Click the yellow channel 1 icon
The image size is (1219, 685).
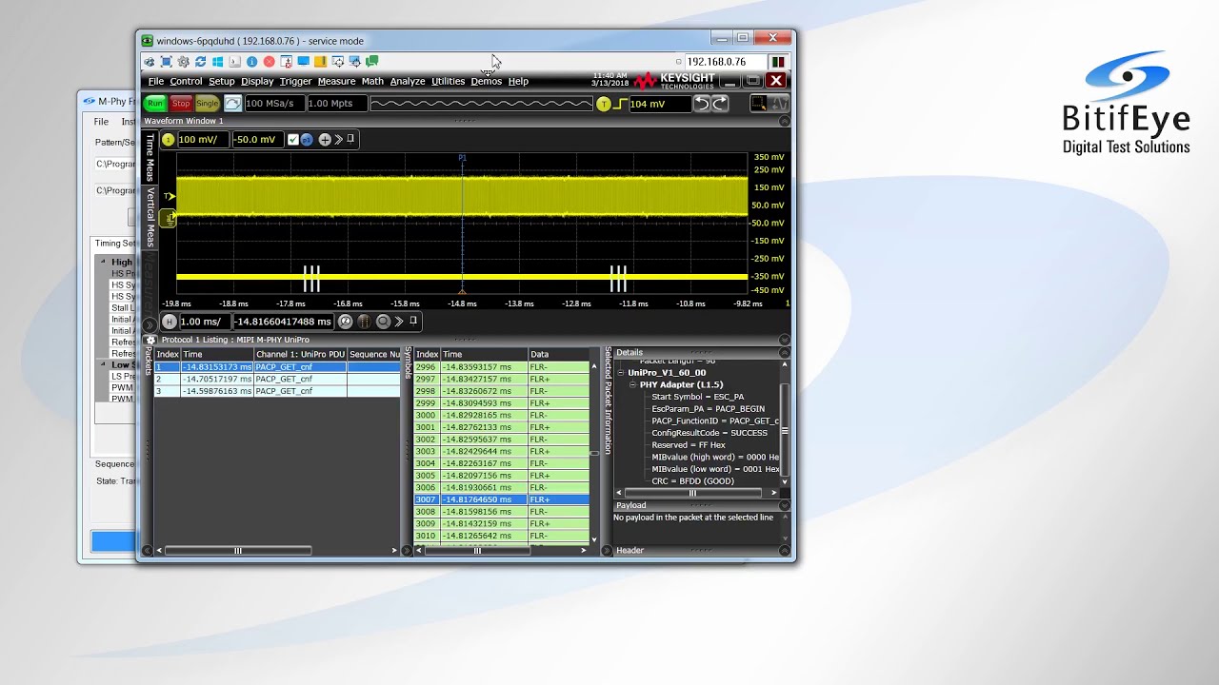click(169, 140)
